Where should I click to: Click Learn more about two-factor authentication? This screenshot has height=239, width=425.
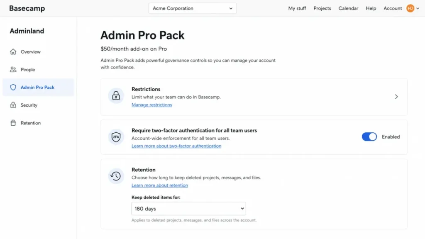pyautogui.click(x=176, y=146)
